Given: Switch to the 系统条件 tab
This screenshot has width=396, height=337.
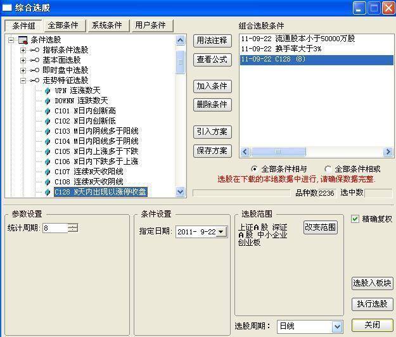Looking at the screenshot, I should (x=108, y=25).
